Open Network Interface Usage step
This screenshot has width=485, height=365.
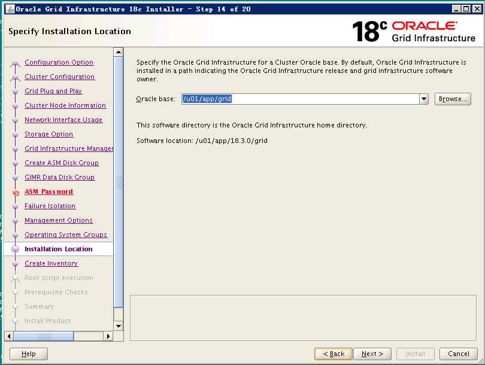pyautogui.click(x=63, y=120)
